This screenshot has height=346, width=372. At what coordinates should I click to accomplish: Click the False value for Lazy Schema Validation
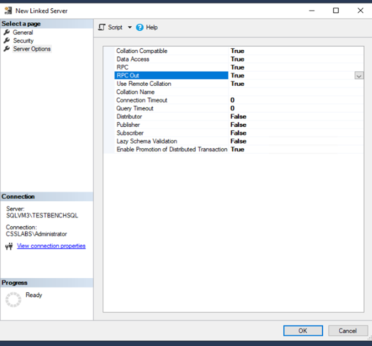pyautogui.click(x=238, y=141)
